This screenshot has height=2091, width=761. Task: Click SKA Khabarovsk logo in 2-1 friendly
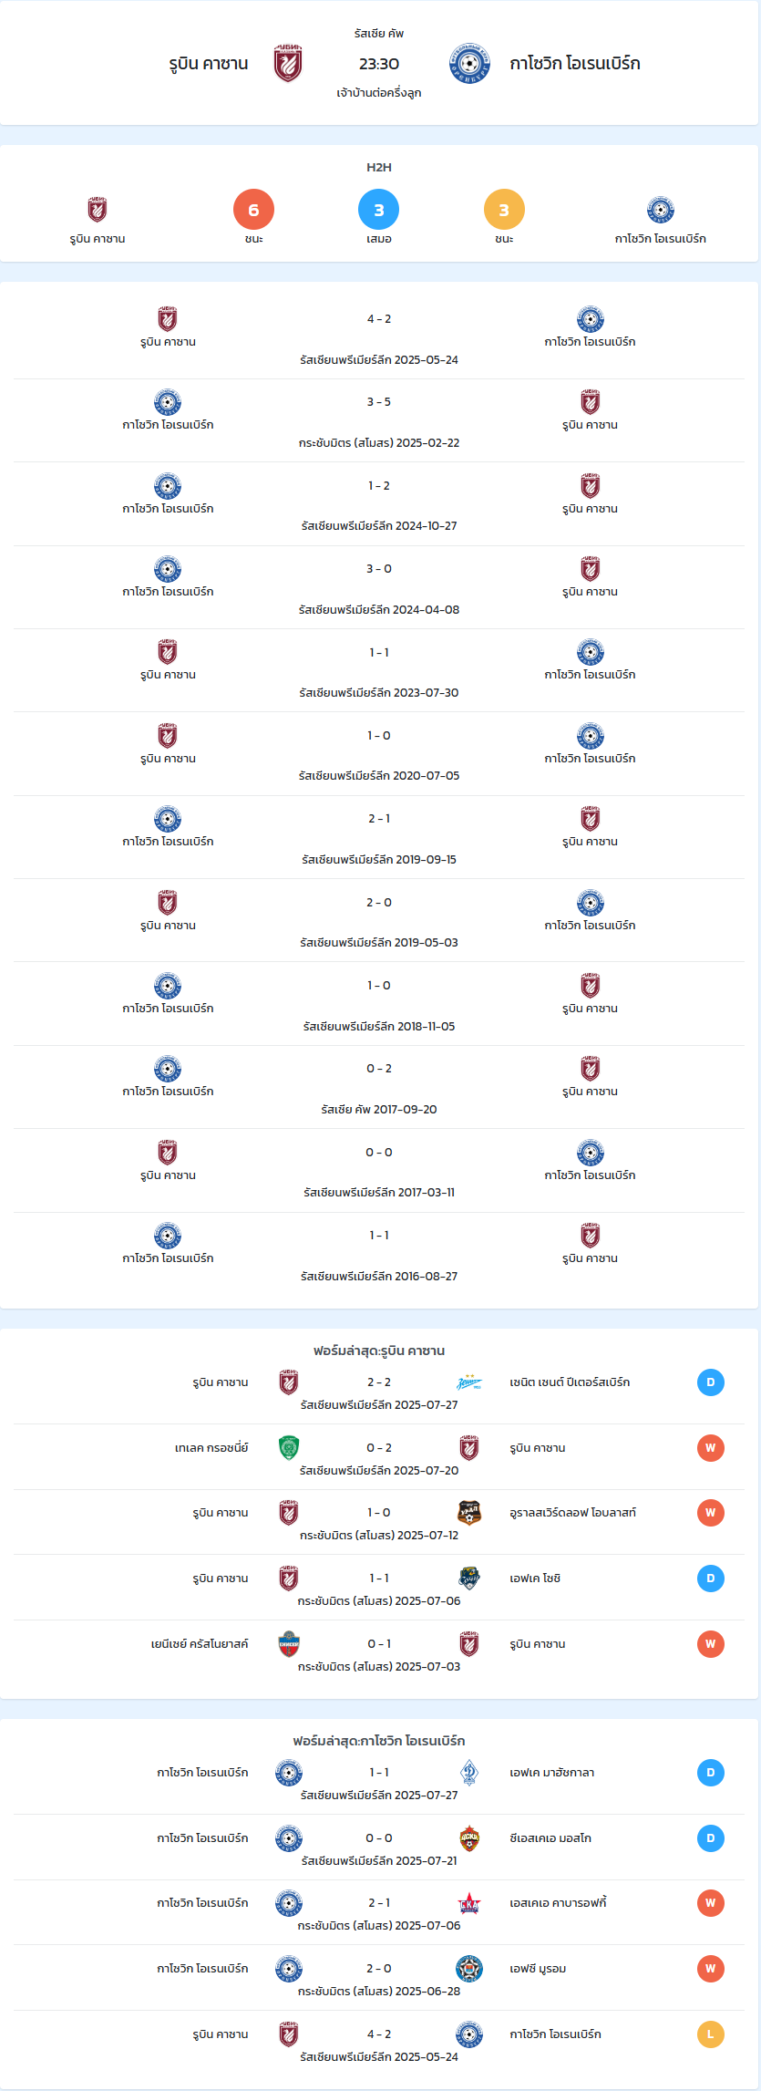tap(469, 1903)
